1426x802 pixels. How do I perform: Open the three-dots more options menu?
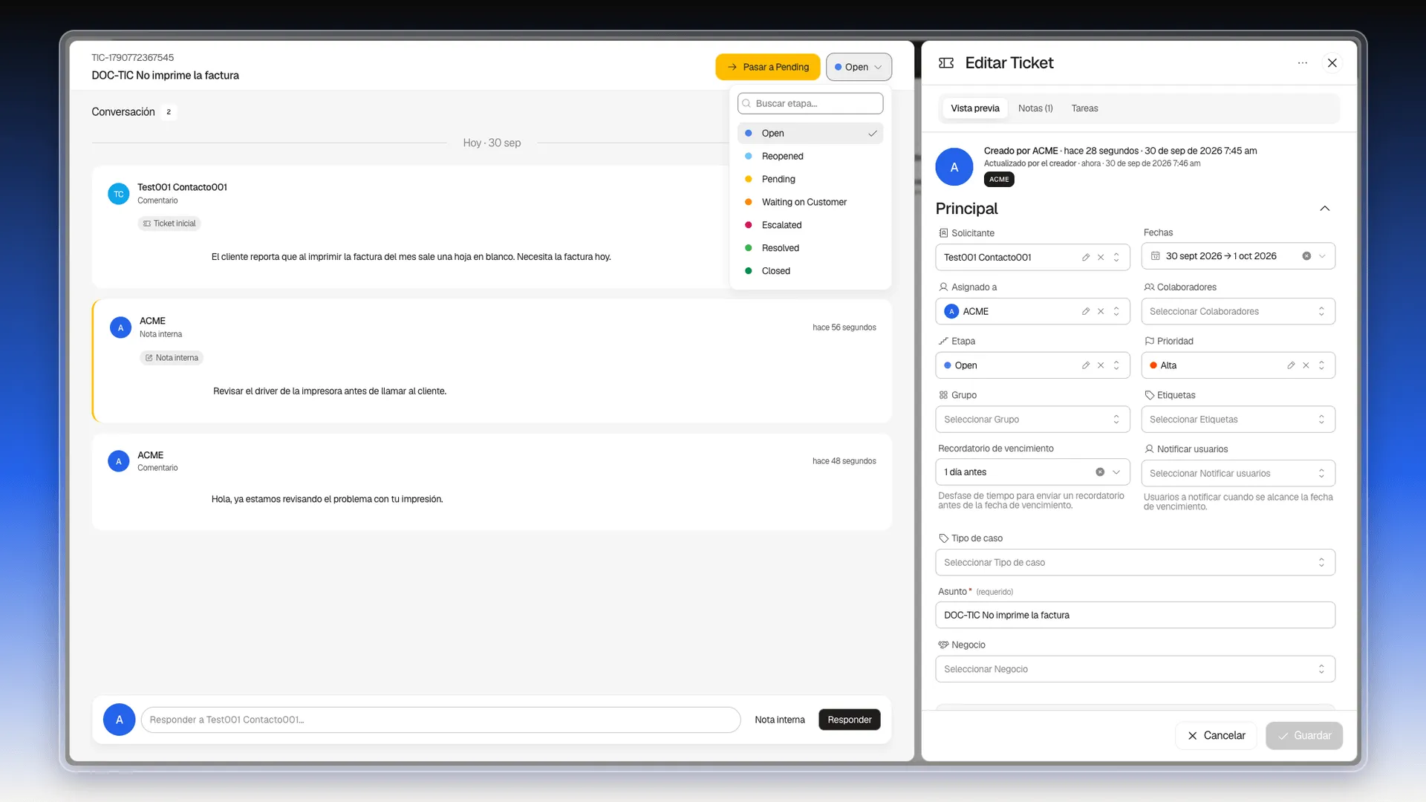tap(1302, 63)
